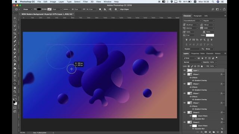Toggle Strikethrough in Character panel
The height and width of the screenshot is (134, 239).
212,40
